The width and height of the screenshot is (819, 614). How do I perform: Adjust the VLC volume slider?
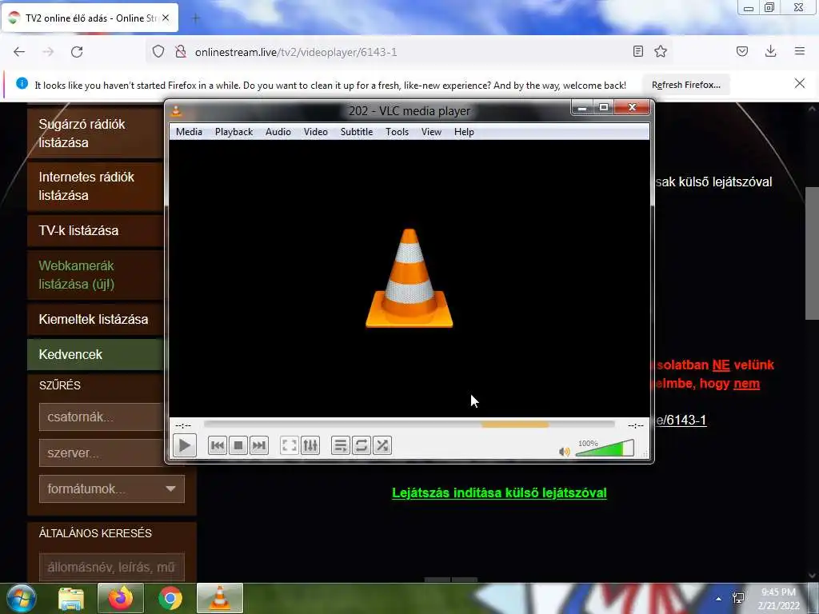pyautogui.click(x=605, y=449)
